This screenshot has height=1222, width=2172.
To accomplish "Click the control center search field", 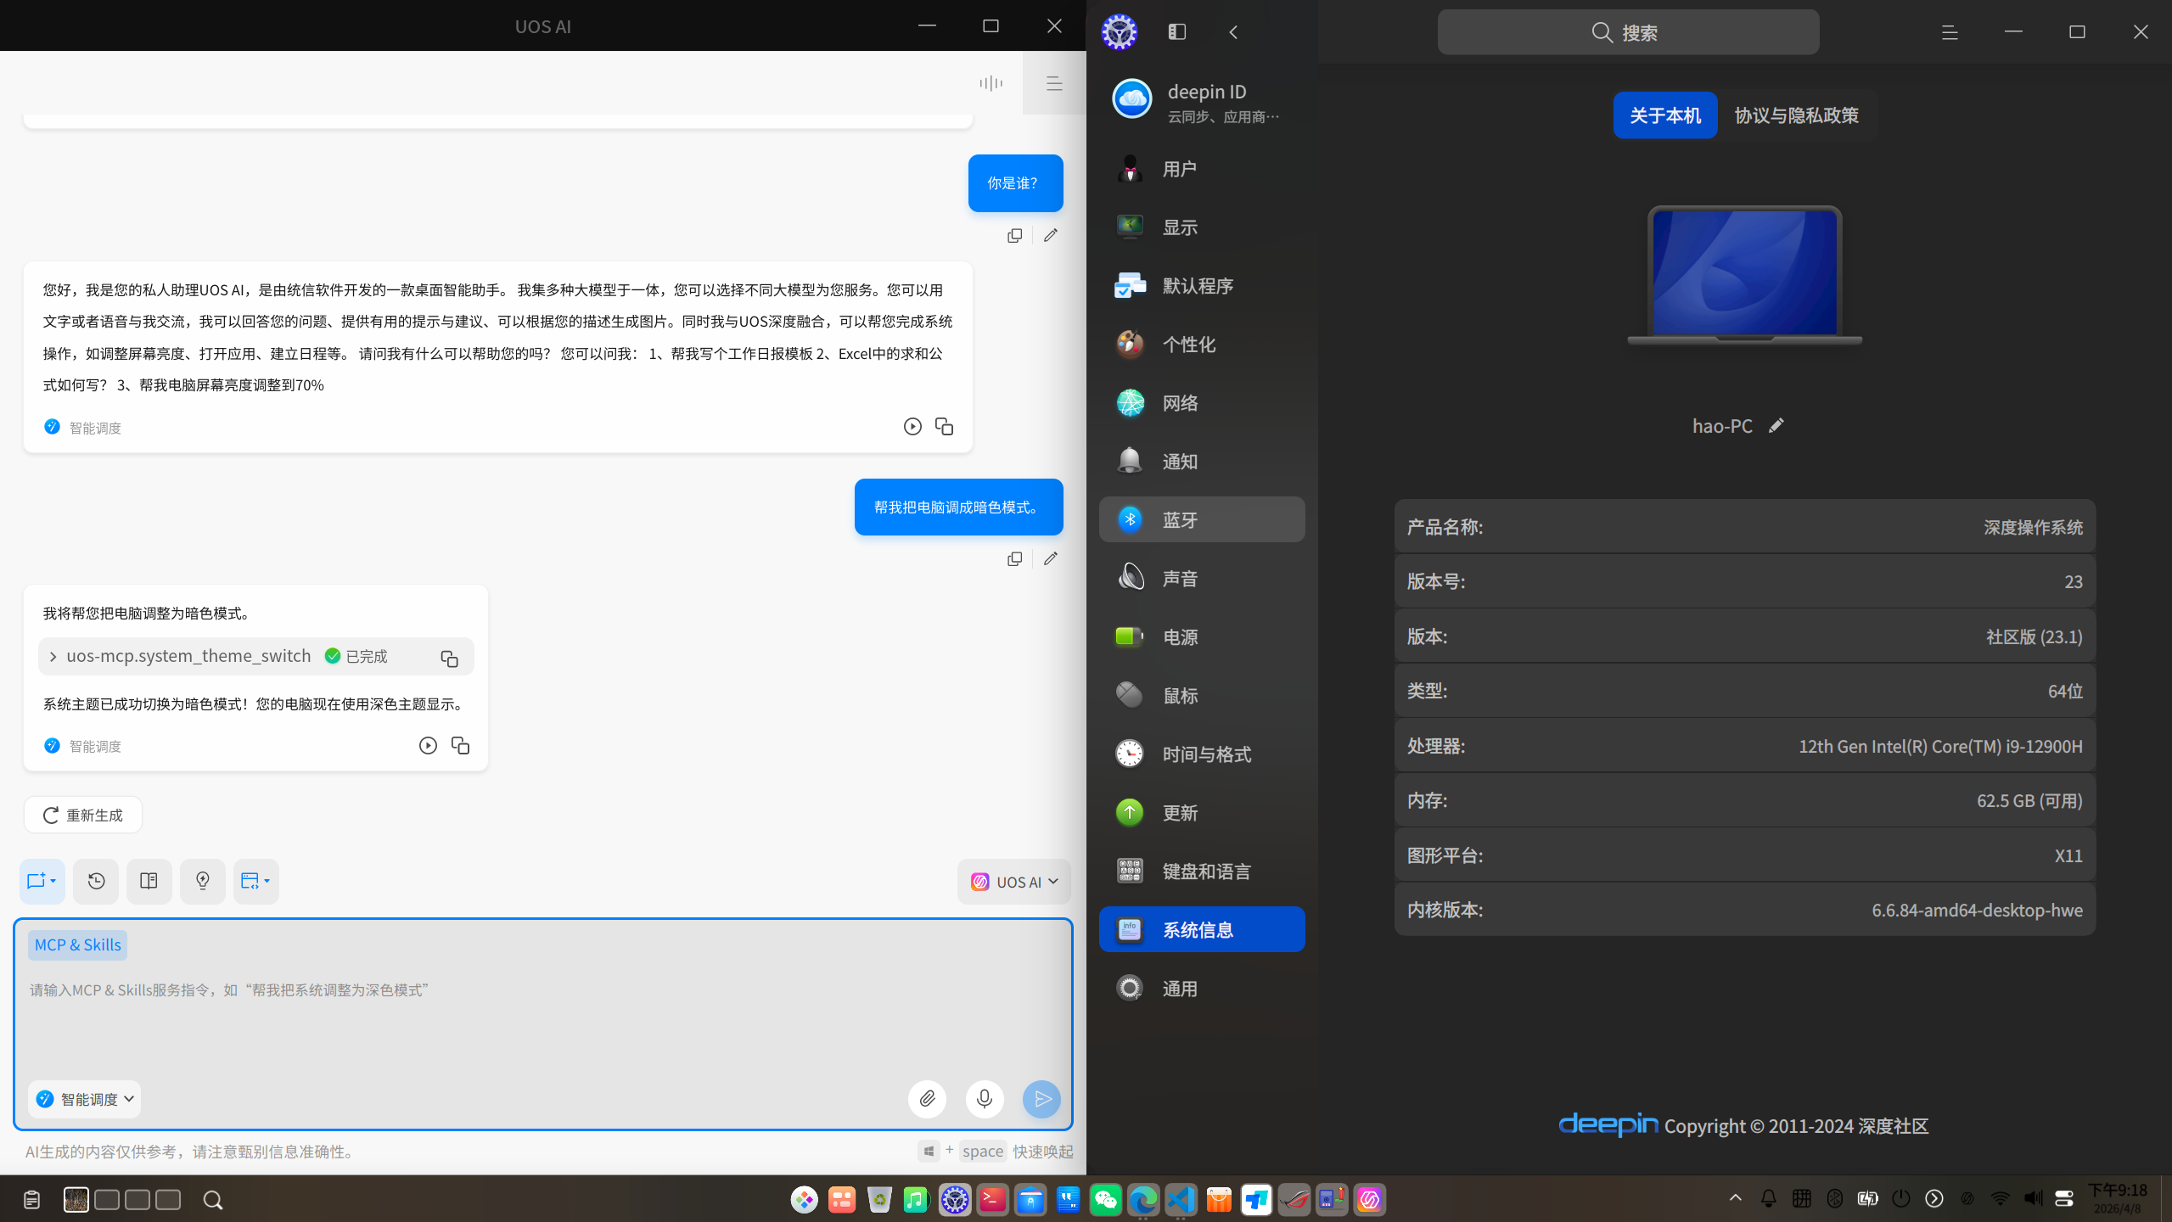I will point(1626,31).
